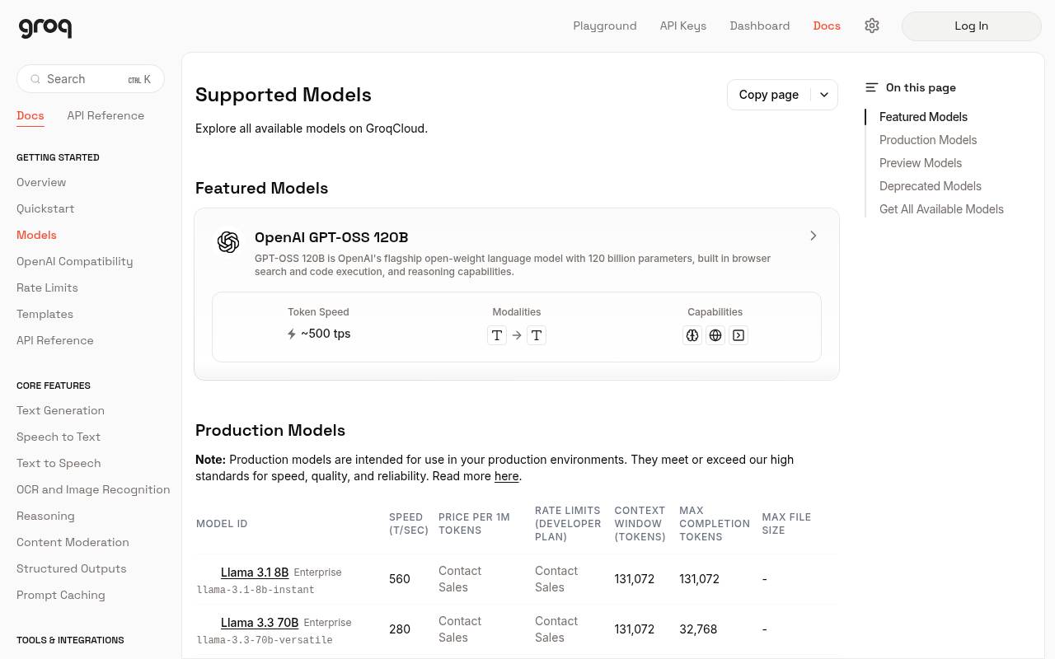
Task: Click the text input modality icon
Action: (x=497, y=335)
